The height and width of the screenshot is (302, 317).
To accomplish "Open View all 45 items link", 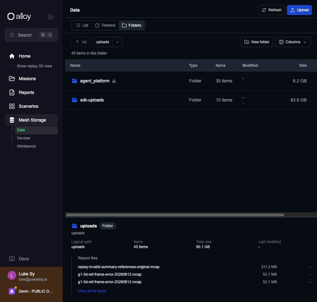I will coord(92,291).
